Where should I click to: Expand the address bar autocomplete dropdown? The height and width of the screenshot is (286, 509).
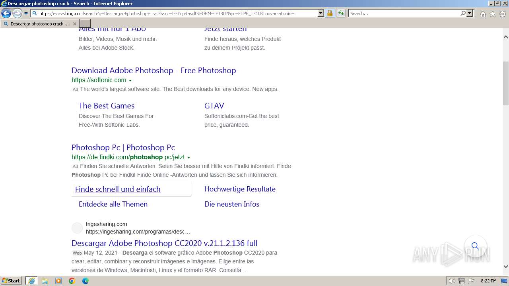[x=321, y=13]
